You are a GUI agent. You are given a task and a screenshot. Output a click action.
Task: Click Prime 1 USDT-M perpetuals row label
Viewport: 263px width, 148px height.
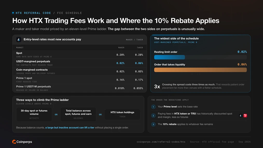pos(33,86)
